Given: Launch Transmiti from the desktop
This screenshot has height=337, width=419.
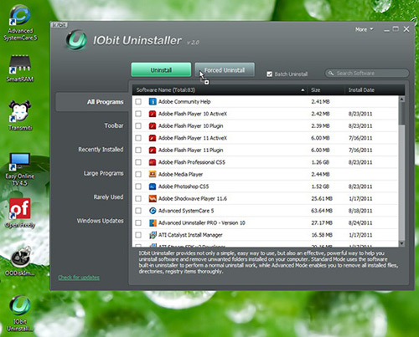Looking at the screenshot, I should tap(20, 115).
